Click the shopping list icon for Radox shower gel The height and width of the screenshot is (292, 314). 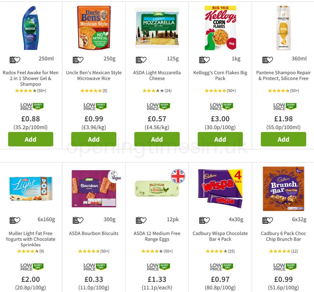12,60
